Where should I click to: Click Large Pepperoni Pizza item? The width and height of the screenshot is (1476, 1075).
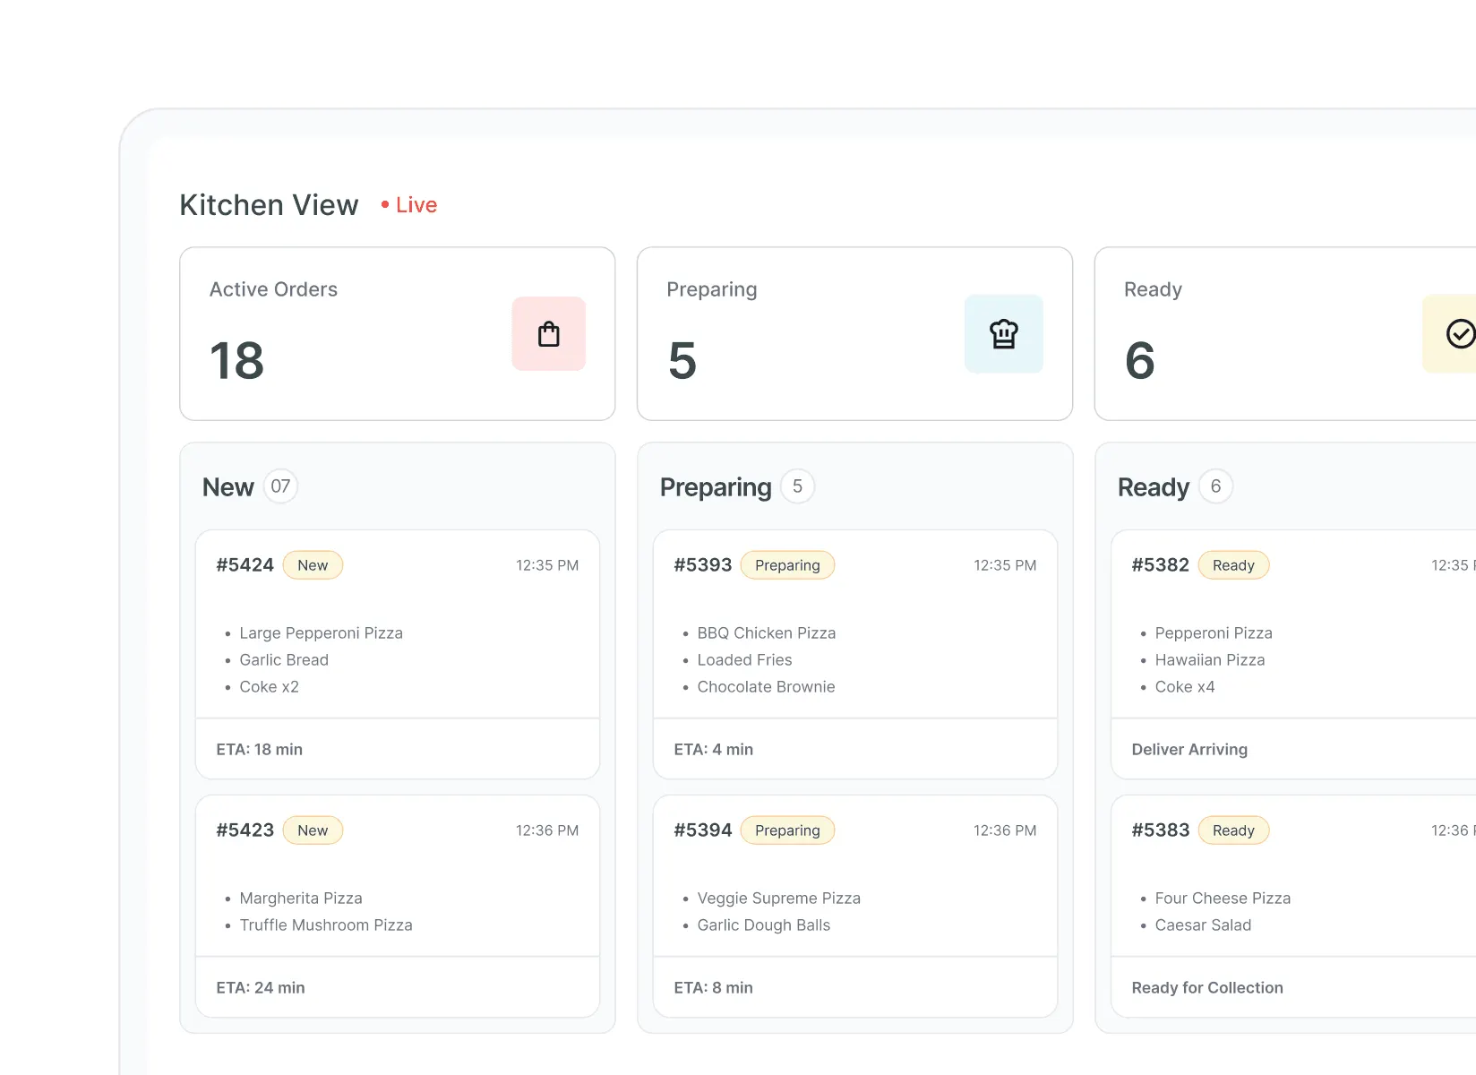click(x=321, y=633)
